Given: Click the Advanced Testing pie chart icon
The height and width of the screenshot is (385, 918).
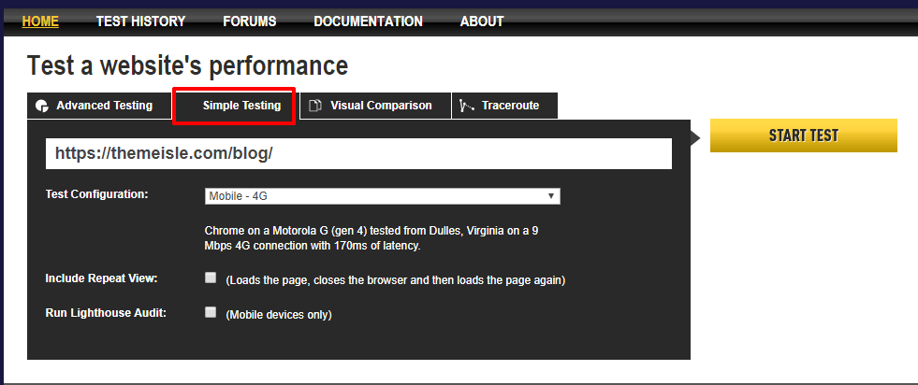Looking at the screenshot, I should coord(41,107).
